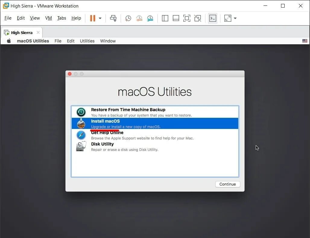Select the High Sierra tab
The height and width of the screenshot is (238, 310).
point(22,33)
